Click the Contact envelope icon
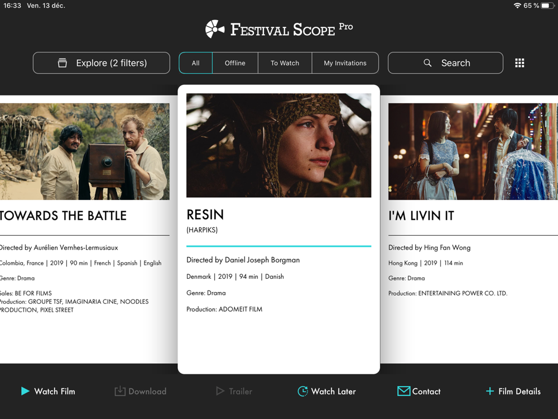This screenshot has height=419, width=558. pyautogui.click(x=403, y=391)
